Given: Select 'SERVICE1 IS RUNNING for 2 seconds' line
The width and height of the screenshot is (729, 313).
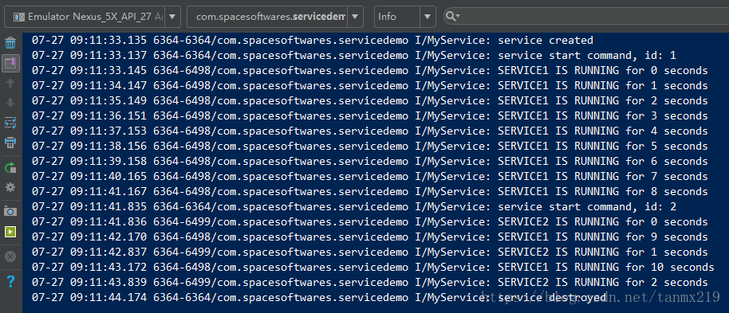Looking at the screenshot, I should click(369, 101).
